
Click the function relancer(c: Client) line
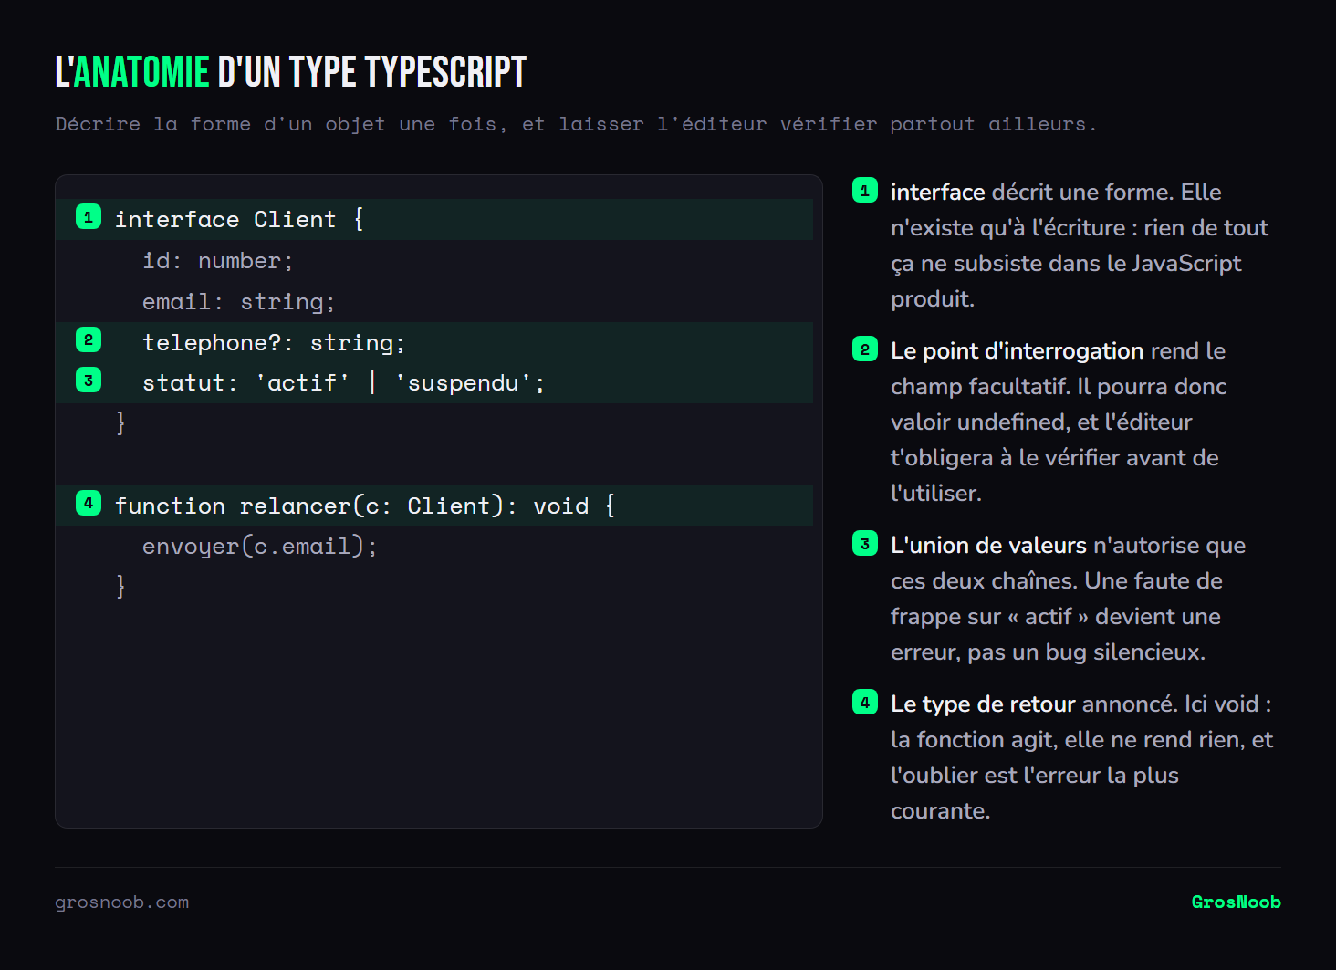pyautogui.click(x=434, y=506)
